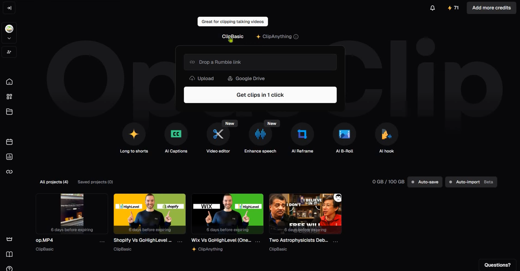Viewport: 520px width, 271px height.
Task: Expand the collapsed left sidebar
Action: tap(9, 8)
